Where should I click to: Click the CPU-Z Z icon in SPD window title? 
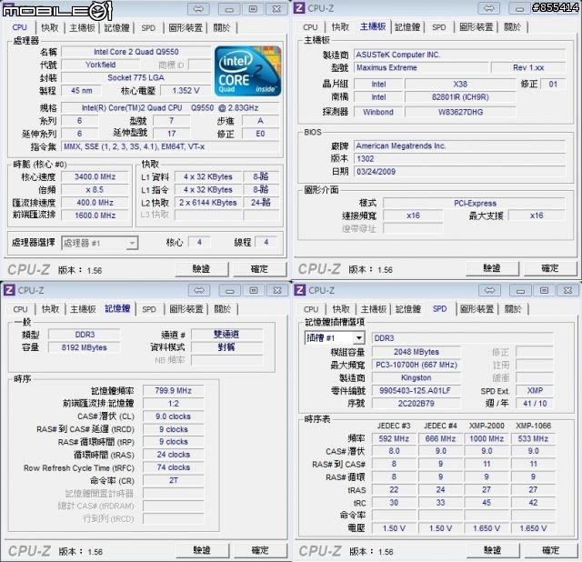(x=299, y=290)
